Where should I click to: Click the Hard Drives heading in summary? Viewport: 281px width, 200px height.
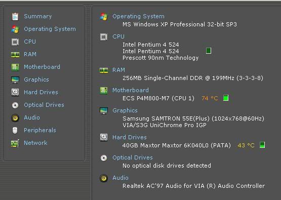click(130, 137)
